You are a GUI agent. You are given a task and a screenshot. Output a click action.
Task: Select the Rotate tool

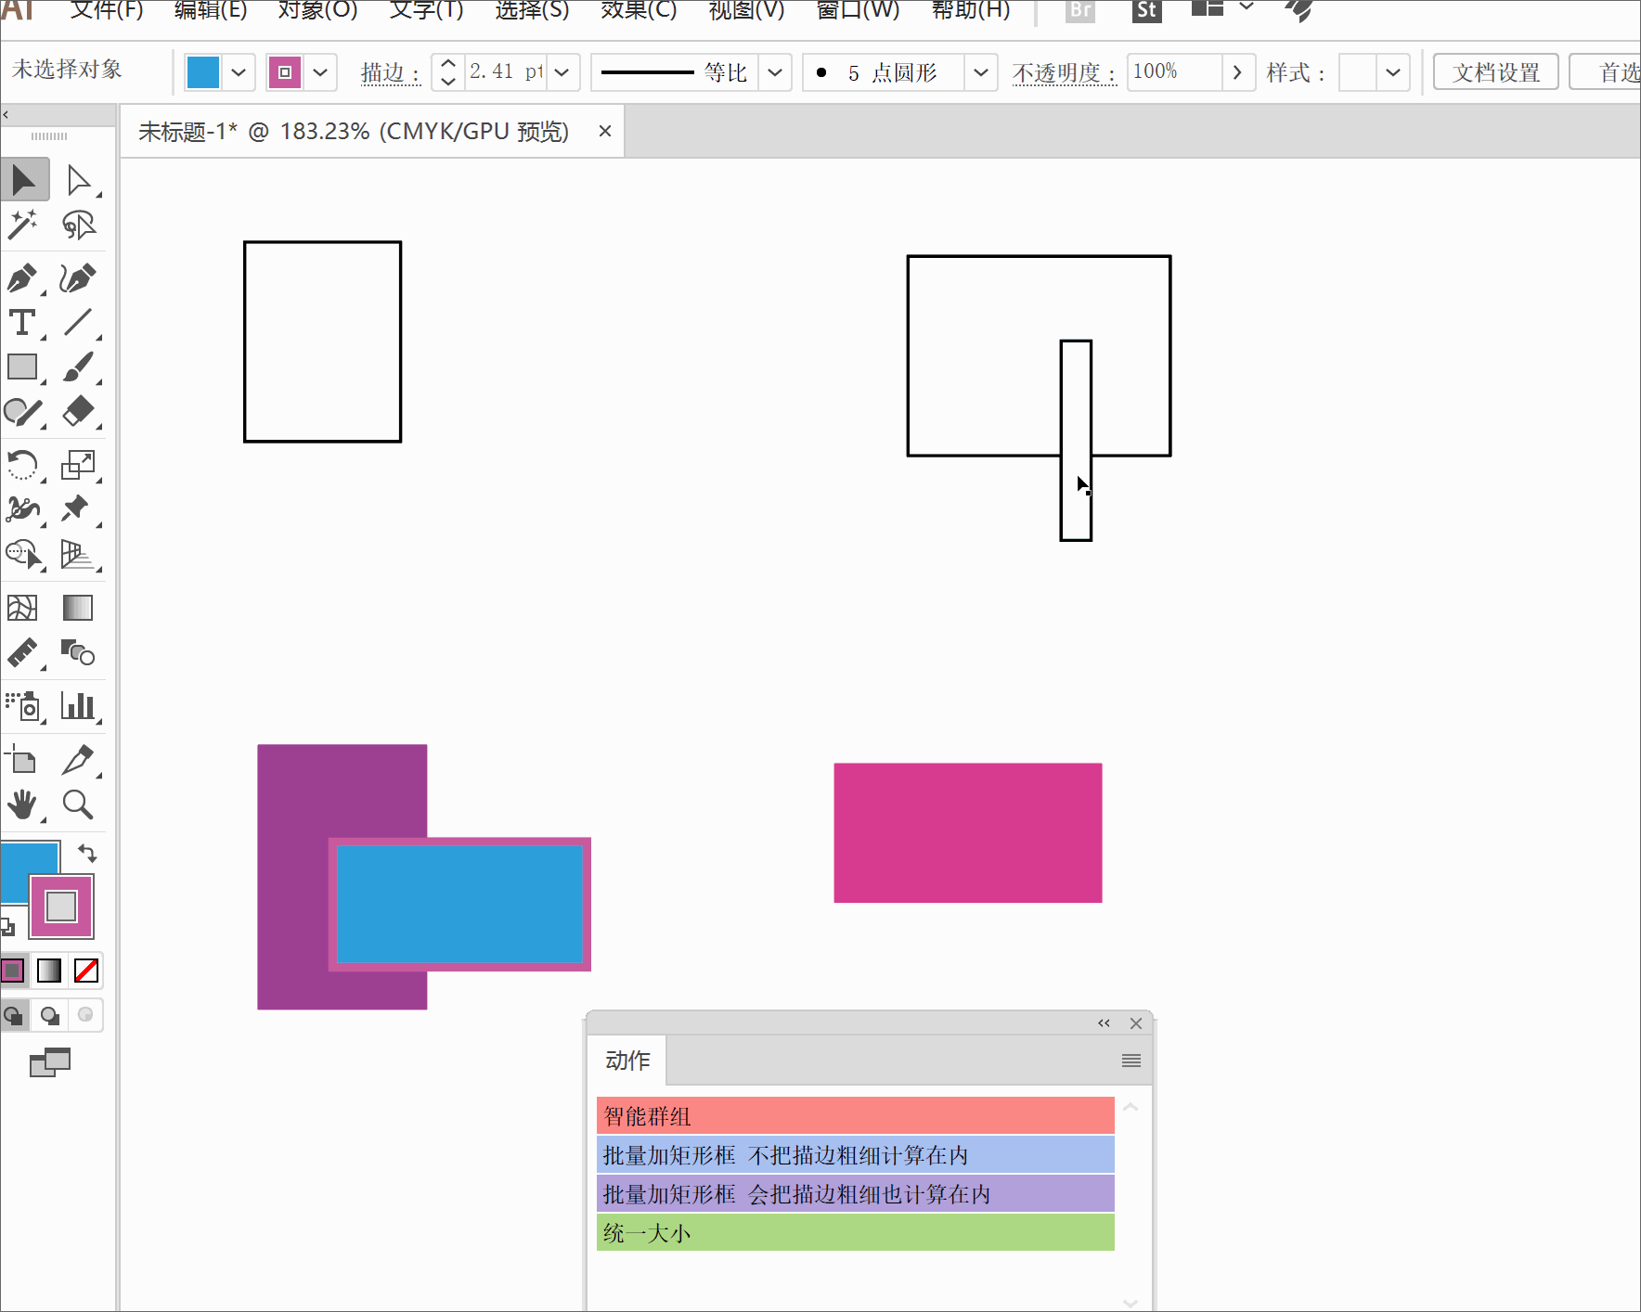[24, 464]
